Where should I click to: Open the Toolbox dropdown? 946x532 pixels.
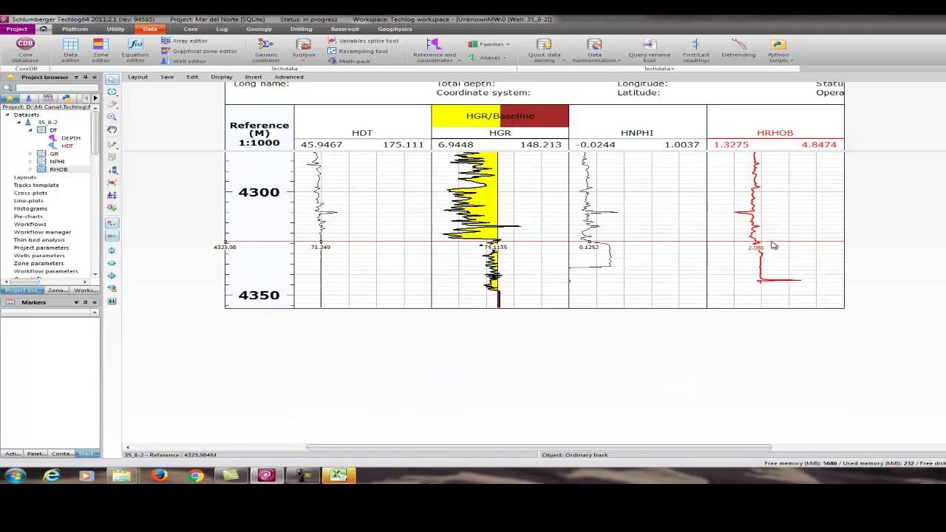coord(303,50)
